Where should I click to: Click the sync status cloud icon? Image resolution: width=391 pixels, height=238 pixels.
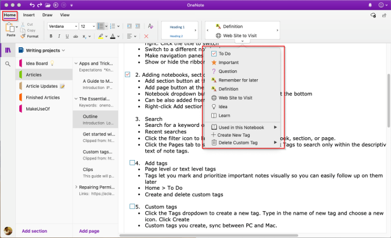(x=373, y=15)
